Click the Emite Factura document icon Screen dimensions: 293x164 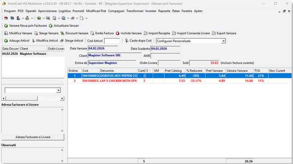92,33
